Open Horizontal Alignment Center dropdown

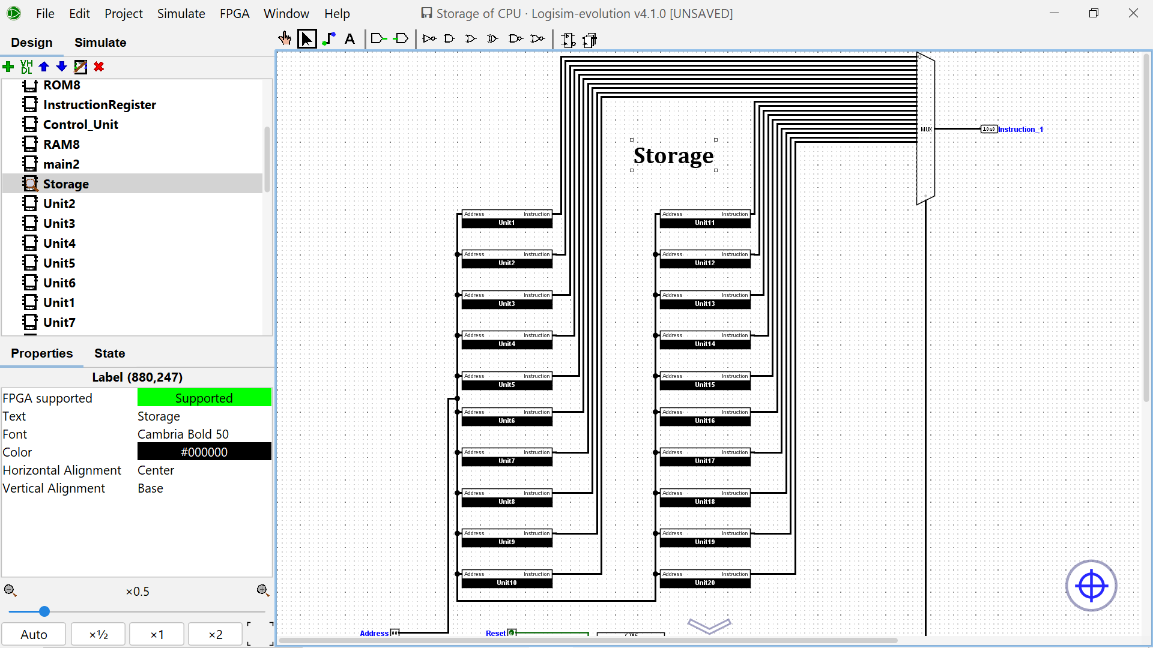click(204, 470)
